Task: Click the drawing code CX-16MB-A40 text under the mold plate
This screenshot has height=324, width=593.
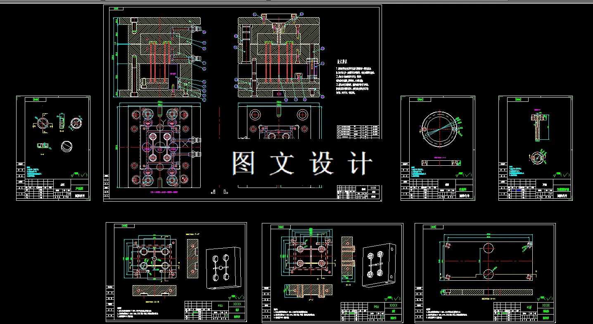Action: (x=164, y=192)
